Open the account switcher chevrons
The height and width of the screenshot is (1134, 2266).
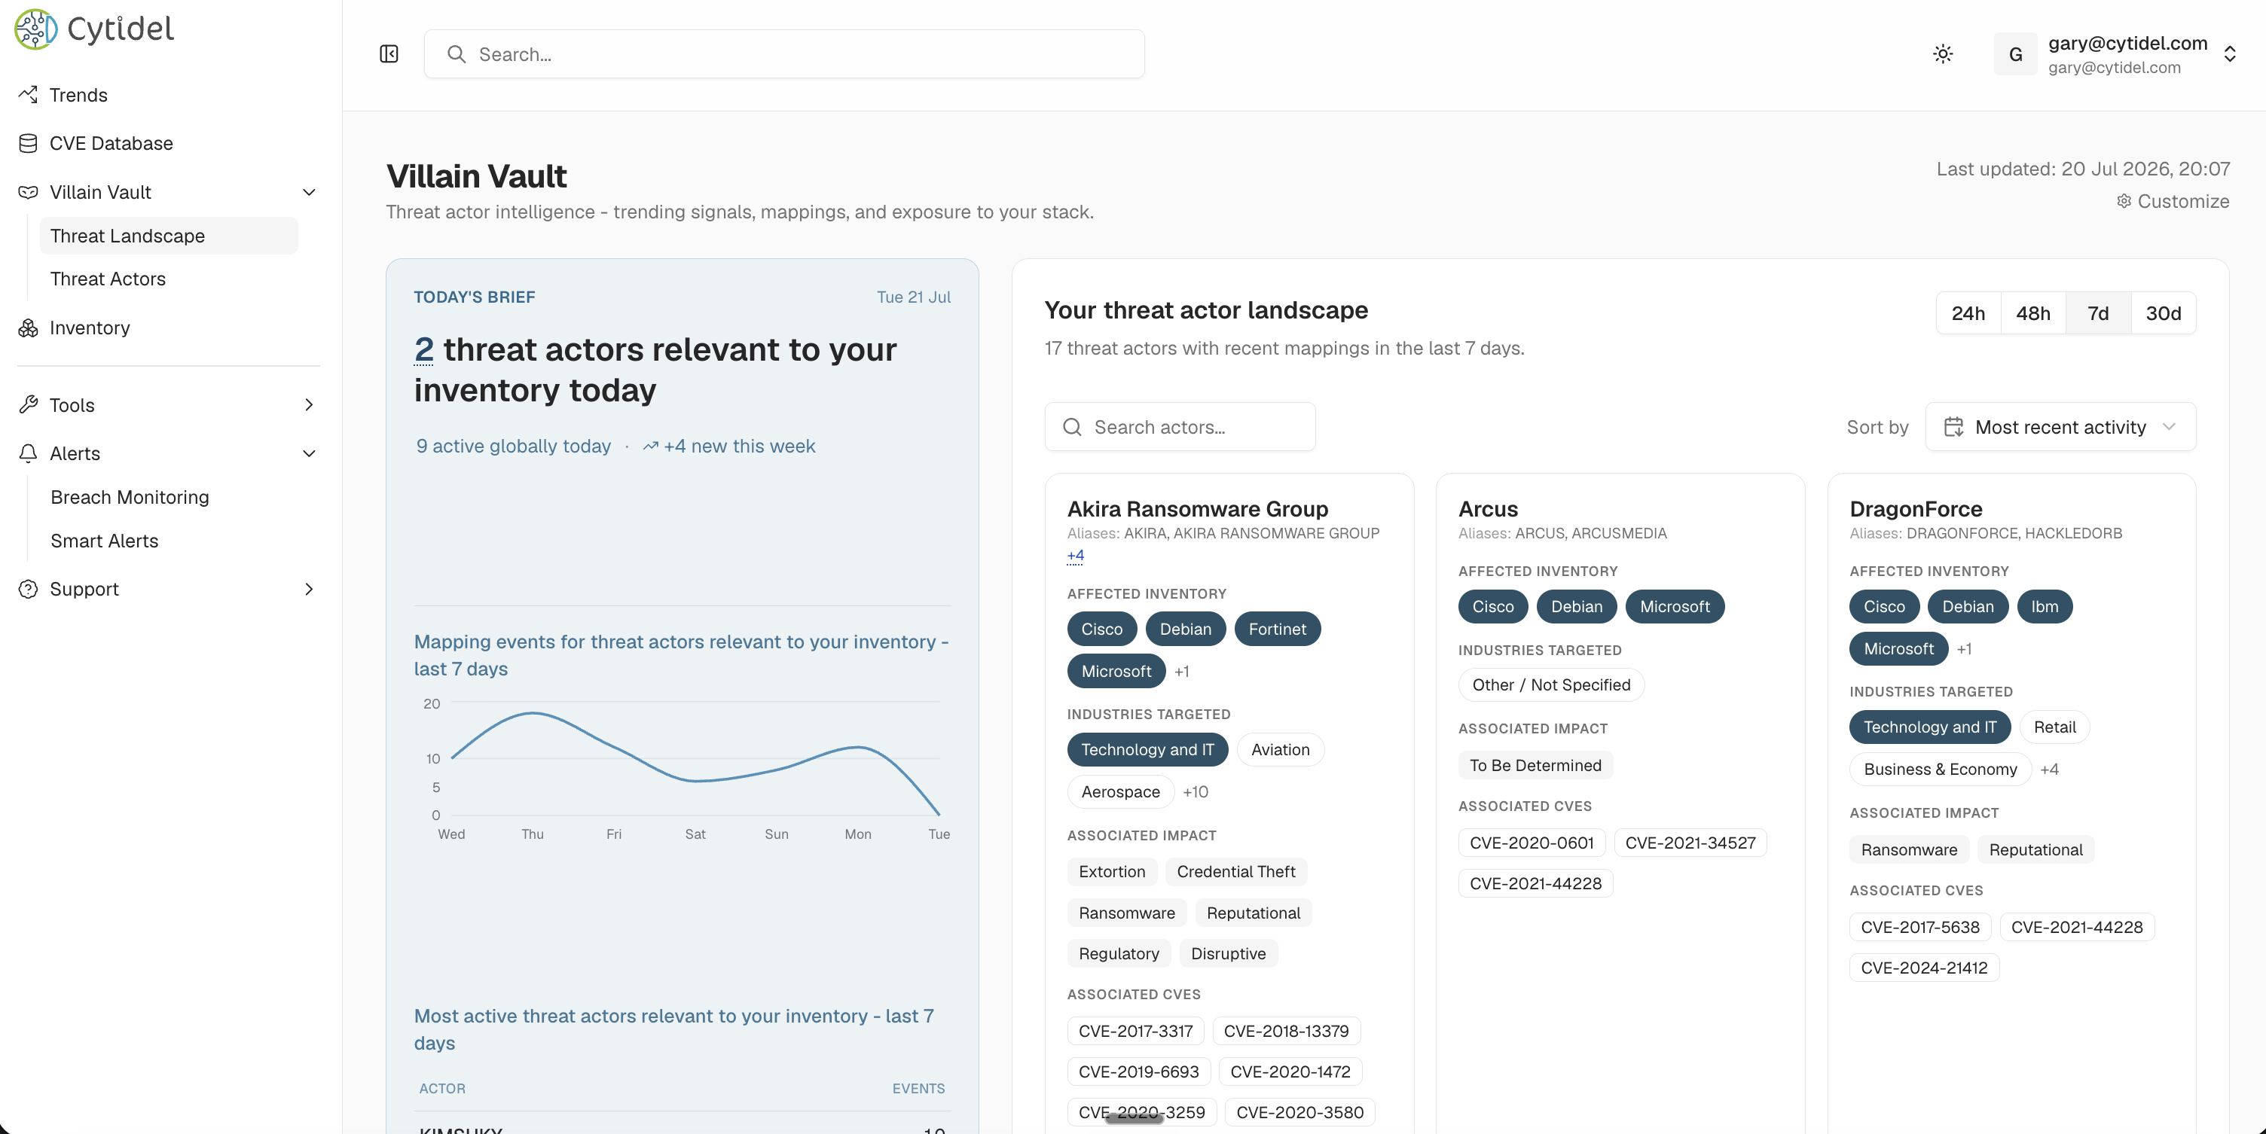tap(2230, 54)
